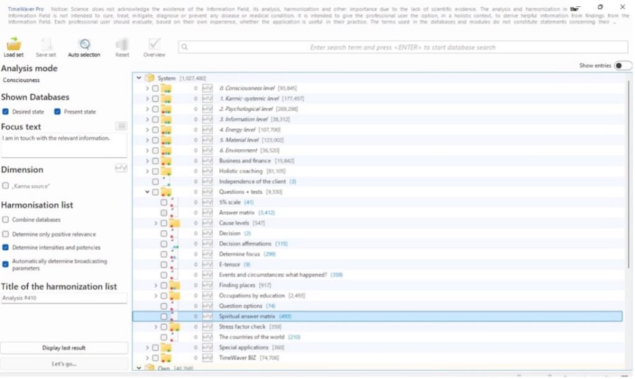635x379 pixels.
Task: Enable Combine databases checkbox
Action: [6, 220]
